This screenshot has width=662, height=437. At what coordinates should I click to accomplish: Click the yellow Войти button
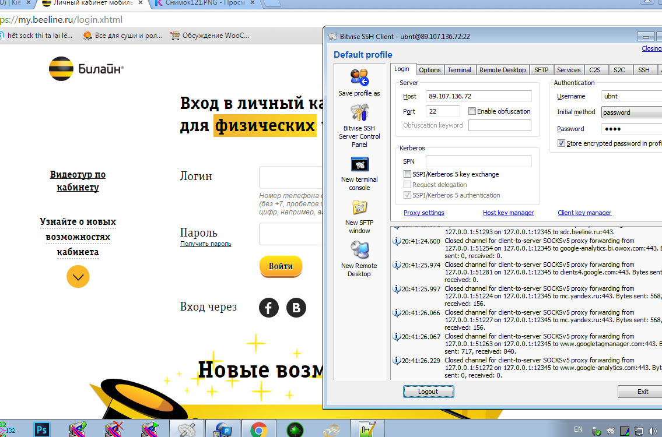tap(281, 266)
